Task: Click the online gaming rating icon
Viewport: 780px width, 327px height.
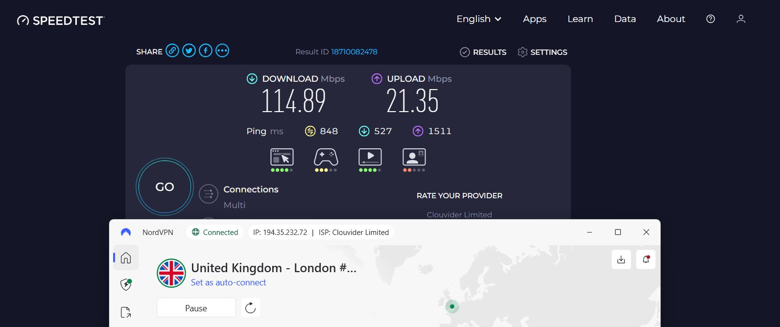Action: (326, 157)
